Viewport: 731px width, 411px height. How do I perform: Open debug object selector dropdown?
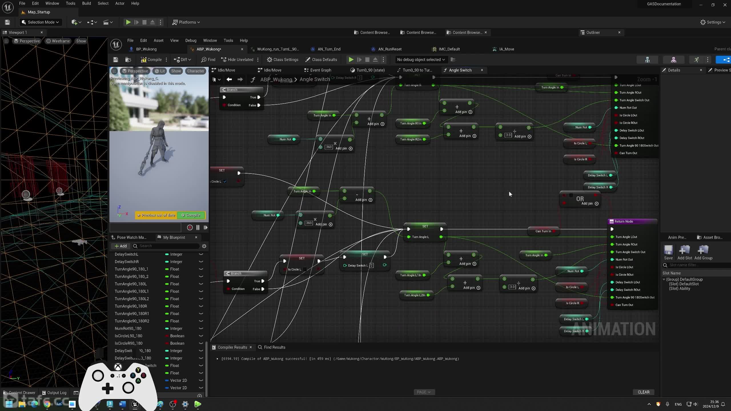tap(421, 59)
